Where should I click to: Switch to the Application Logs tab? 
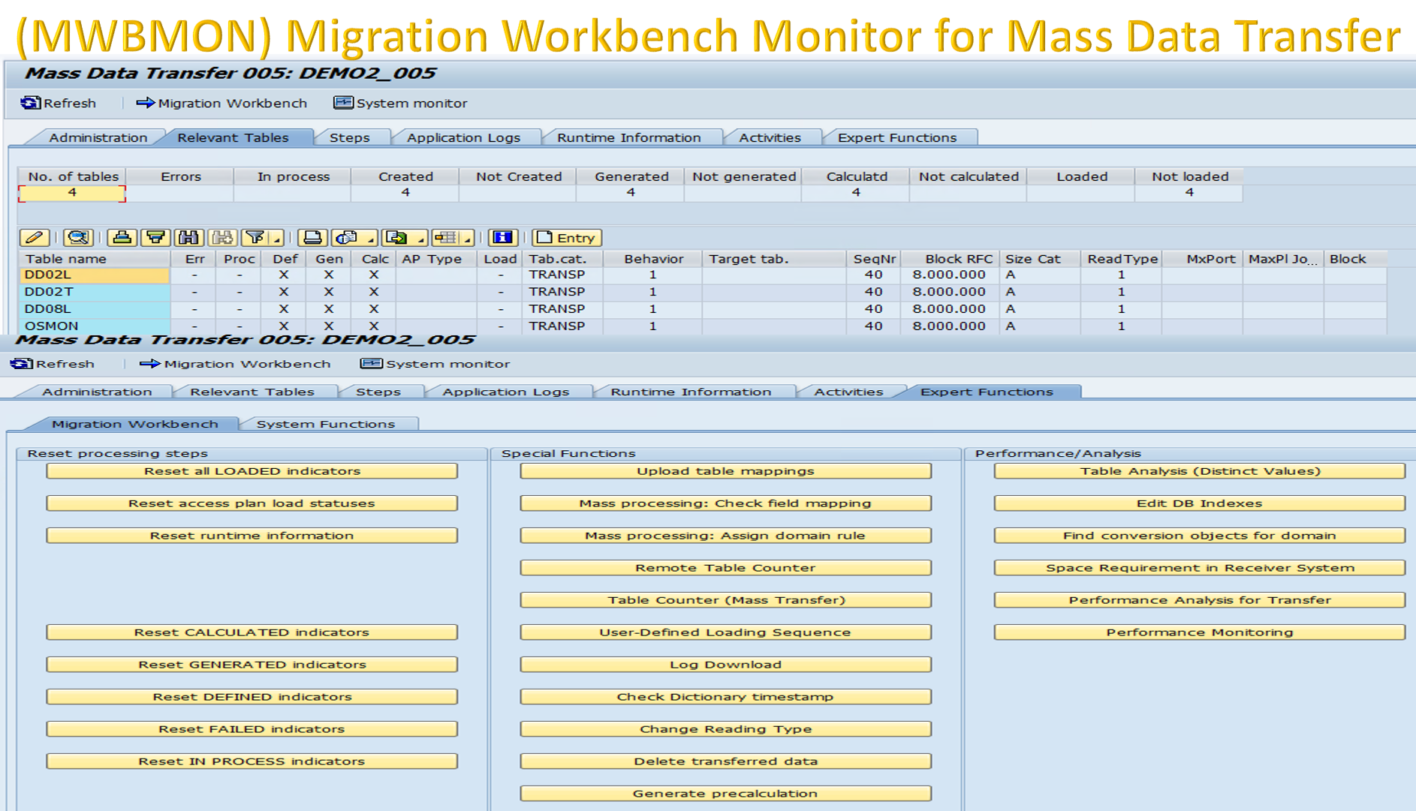pos(464,137)
